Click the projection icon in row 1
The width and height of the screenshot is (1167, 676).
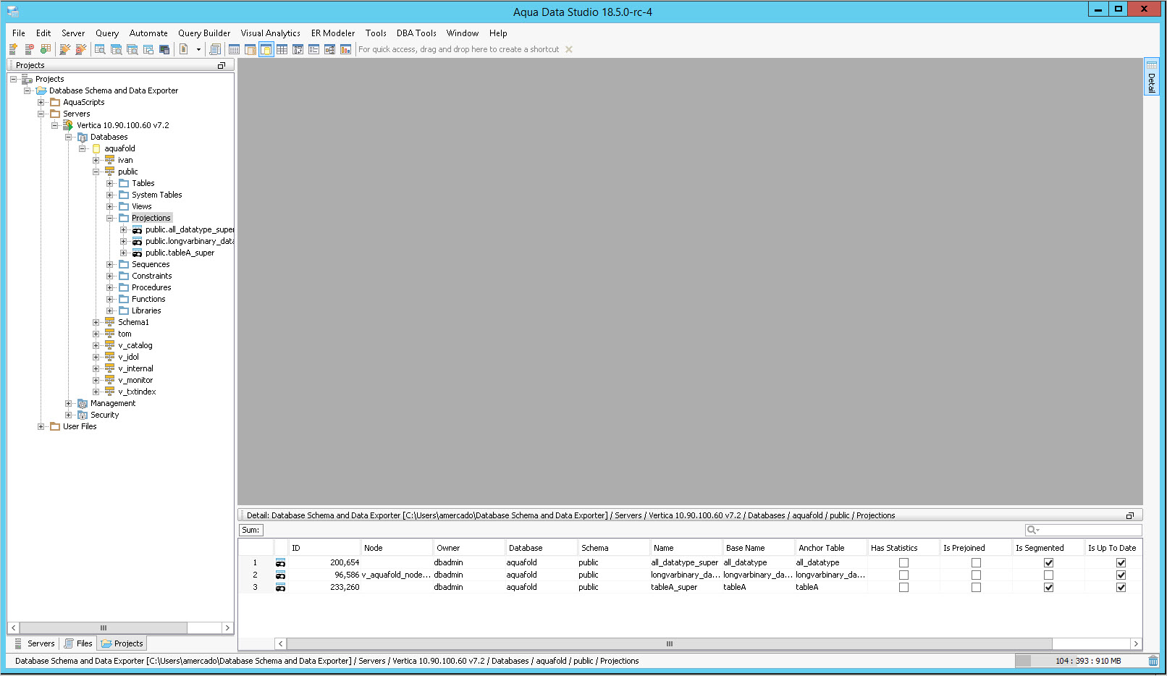pos(280,562)
